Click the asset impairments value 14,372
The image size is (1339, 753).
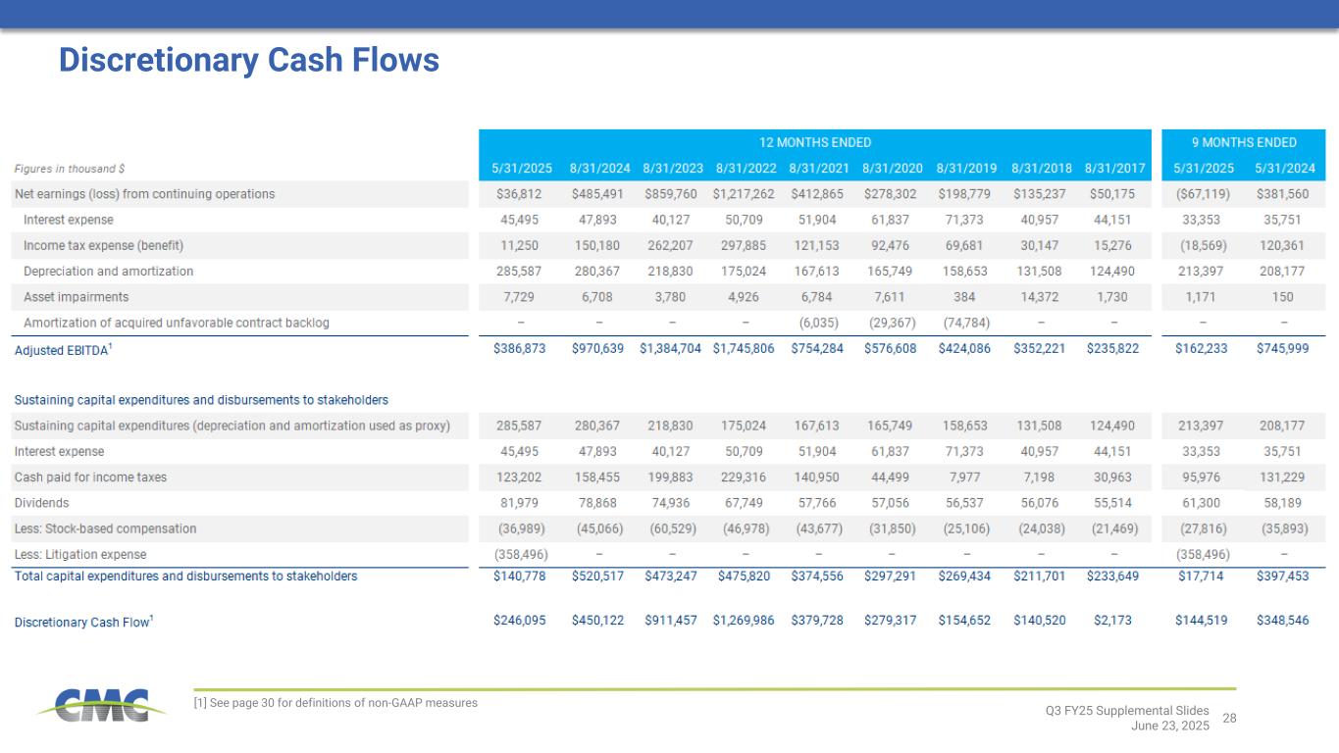pos(1039,296)
